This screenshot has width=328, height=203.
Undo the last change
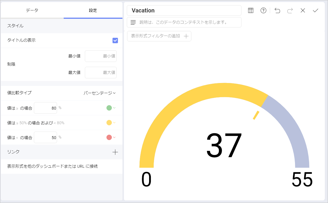277,10
